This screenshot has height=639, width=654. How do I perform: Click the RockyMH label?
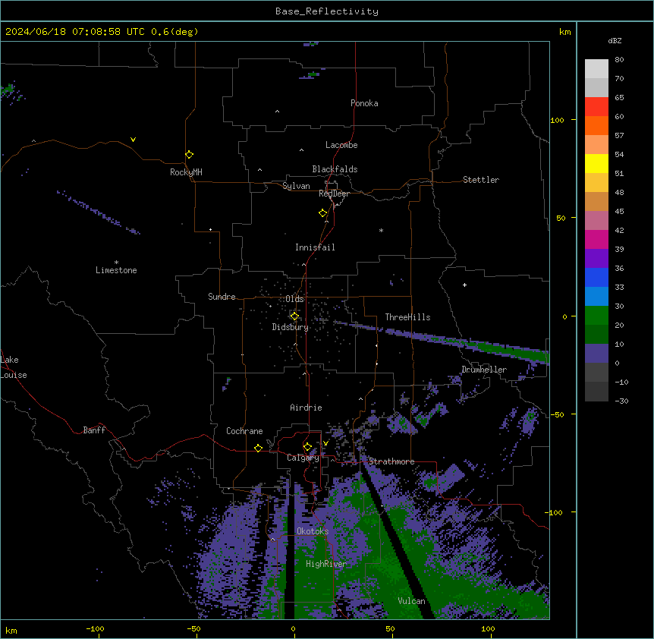coord(186,172)
